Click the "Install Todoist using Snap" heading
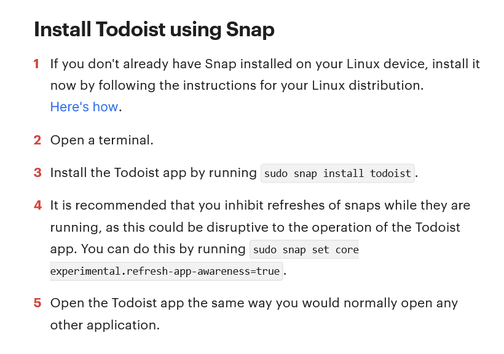This screenshot has width=504, height=354. (154, 29)
